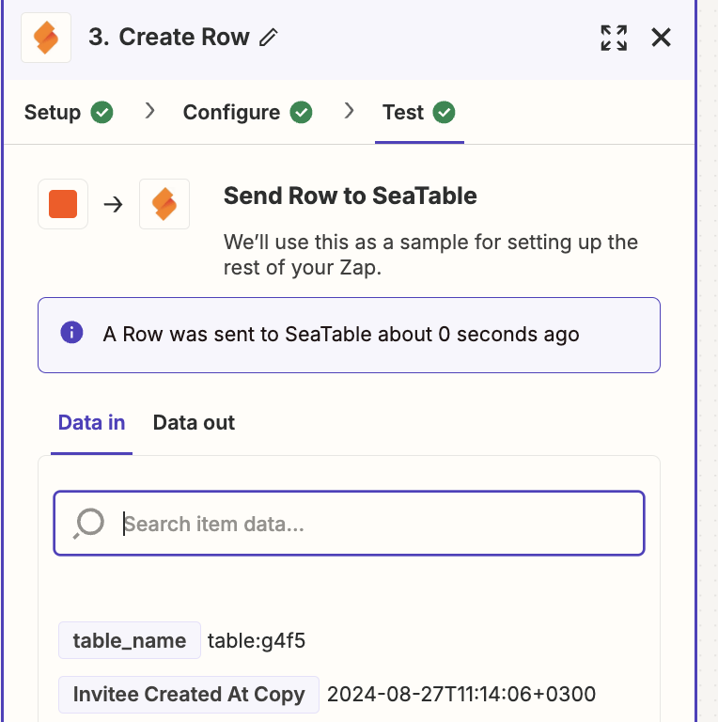
Task: Click the green checkmark beside Test
Action: point(445,113)
